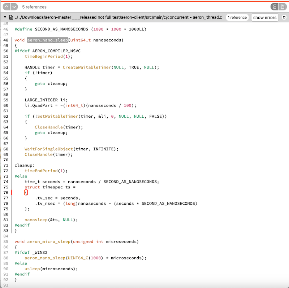Viewport: 289px width, 288px height.
Task: Click line number 85 in the gutter
Action: [x=6, y=241]
